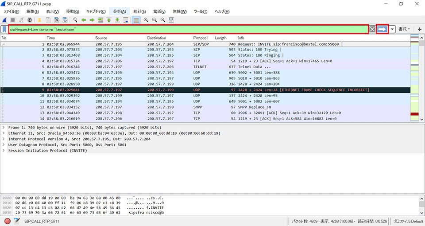This screenshot has height=226, width=425.
Task: Select packet 9 with incorrect FCS
Action: [205, 90]
